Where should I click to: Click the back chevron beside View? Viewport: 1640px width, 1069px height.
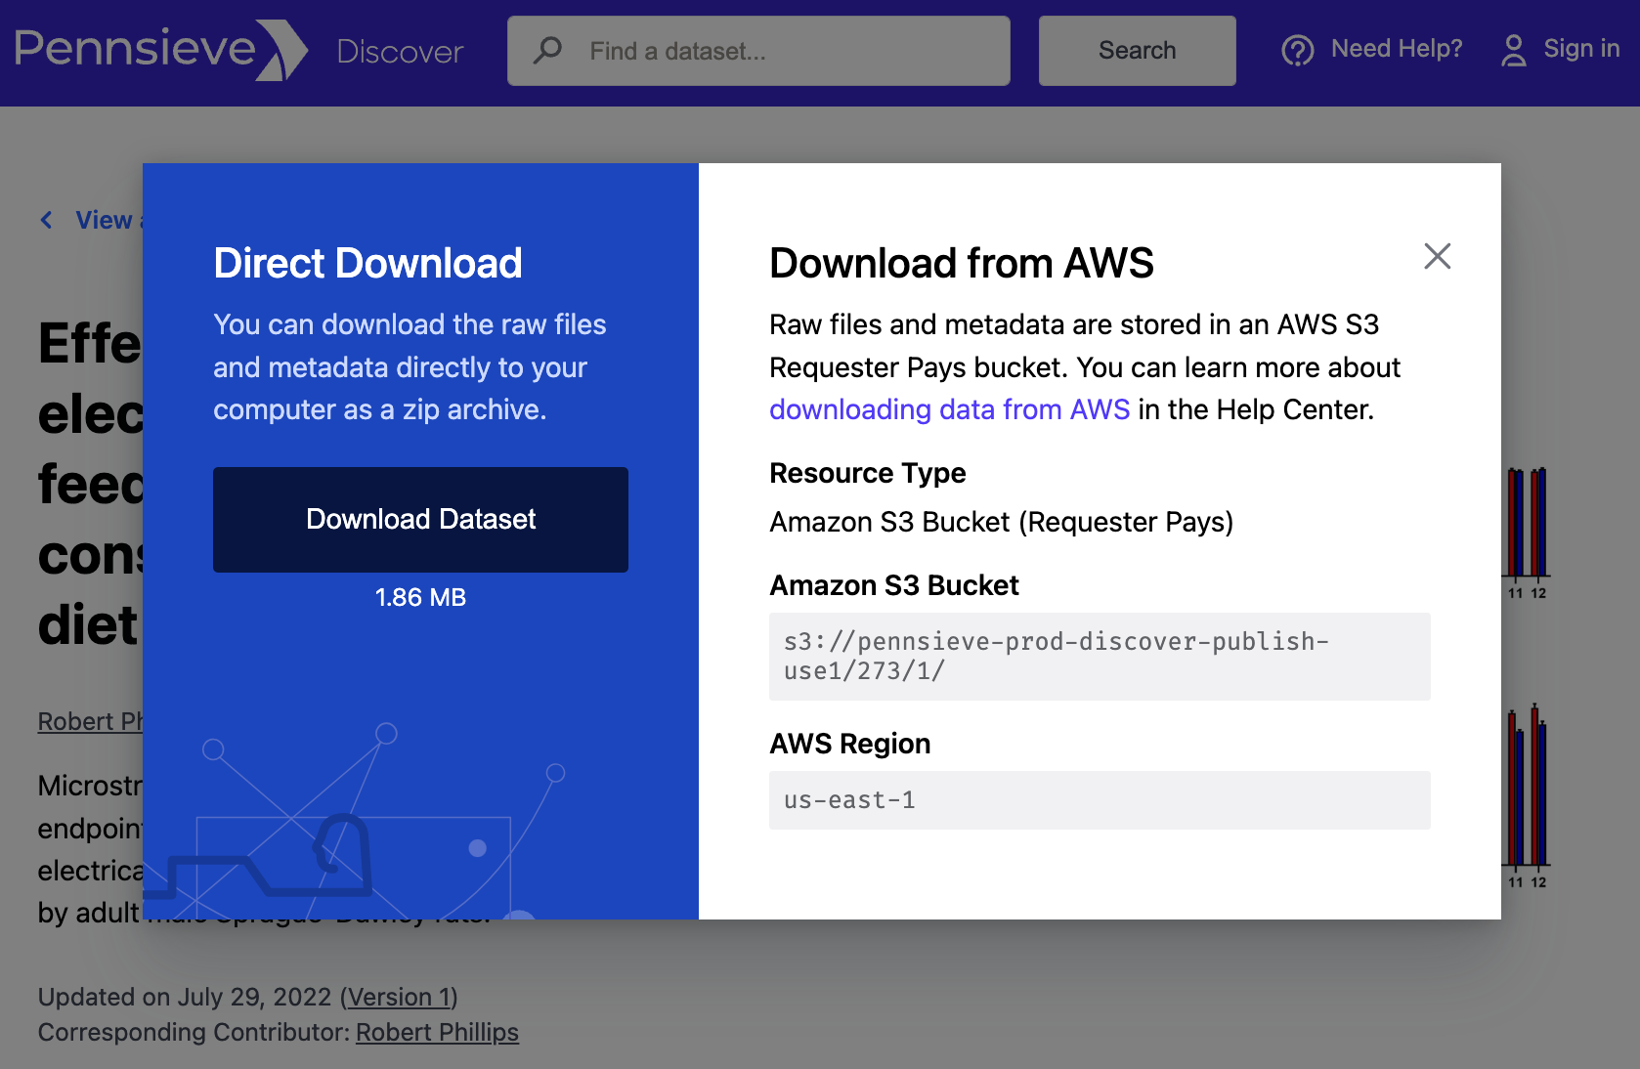coord(46,220)
